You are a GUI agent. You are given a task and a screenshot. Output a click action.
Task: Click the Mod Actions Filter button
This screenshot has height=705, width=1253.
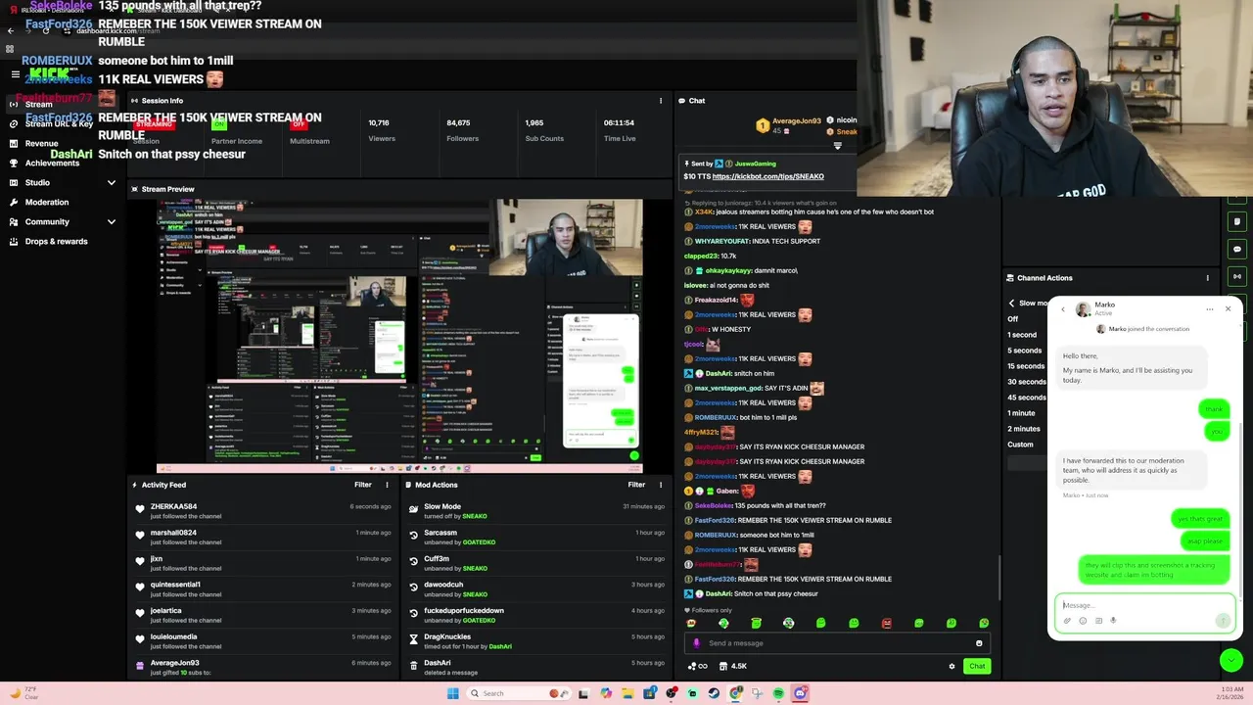pyautogui.click(x=636, y=485)
